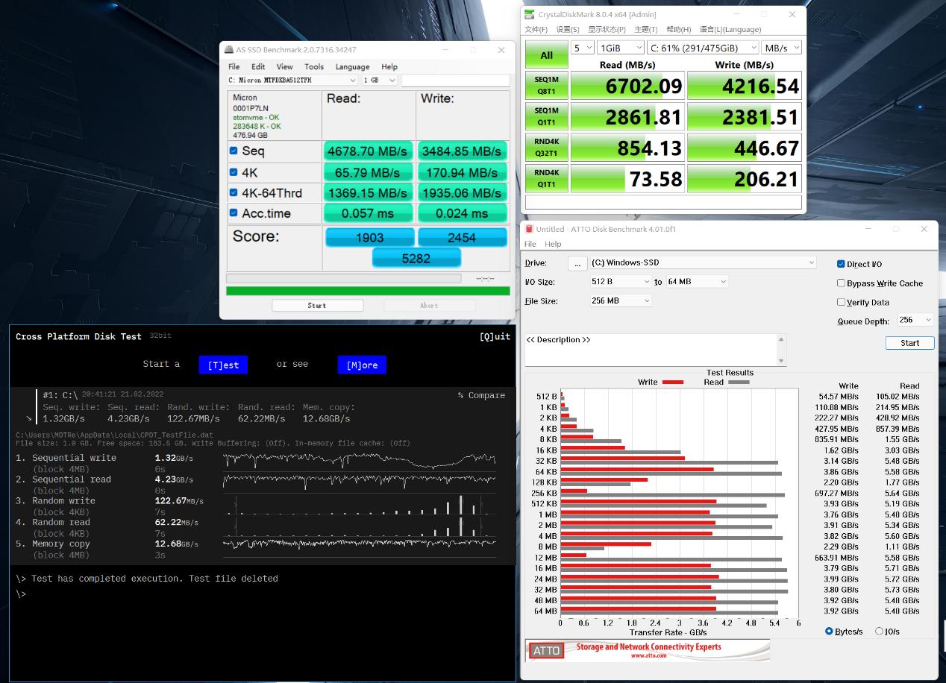The width and height of the screenshot is (946, 683).
Task: Open the Help menu in ATTO Disk Benchmark
Action: 553,244
